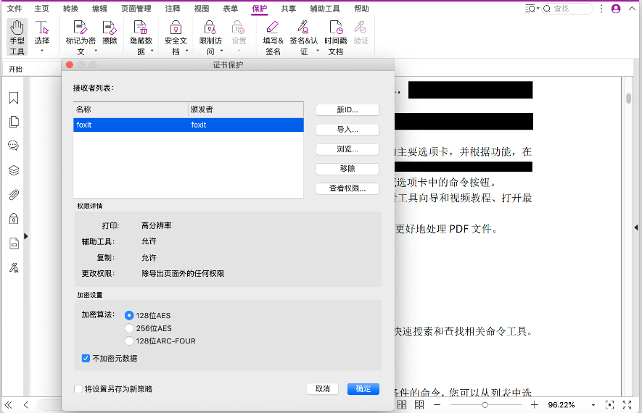Select 256位AES encryption algorithm

(129, 328)
